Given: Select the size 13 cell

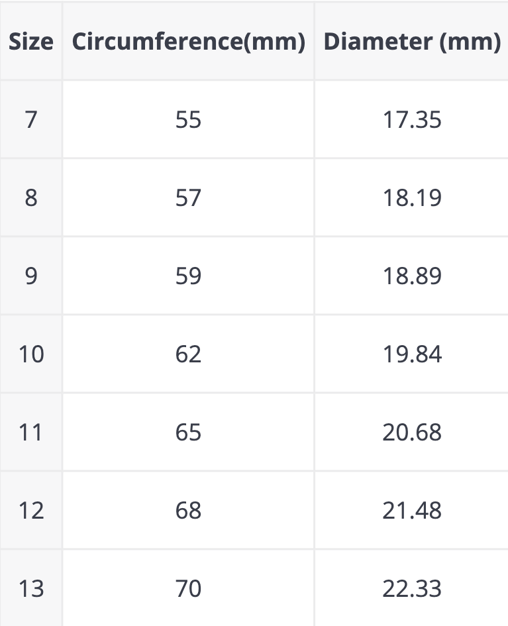Looking at the screenshot, I should [x=31, y=589].
